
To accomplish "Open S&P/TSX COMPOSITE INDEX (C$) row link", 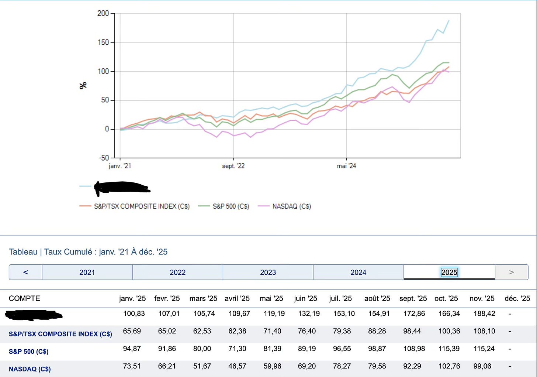I will 60,334.
